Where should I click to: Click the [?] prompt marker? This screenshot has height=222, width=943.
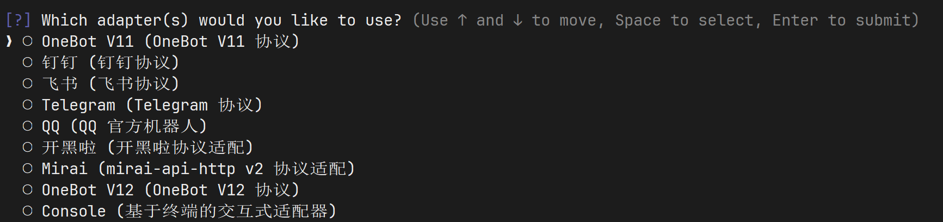click(19, 21)
